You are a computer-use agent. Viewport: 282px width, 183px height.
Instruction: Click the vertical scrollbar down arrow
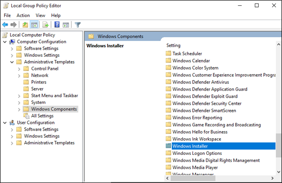279,172
